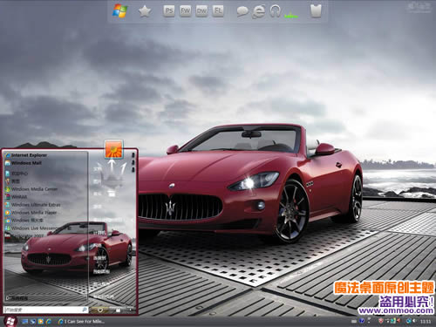Click the volume speaker tray icon

click(414, 321)
